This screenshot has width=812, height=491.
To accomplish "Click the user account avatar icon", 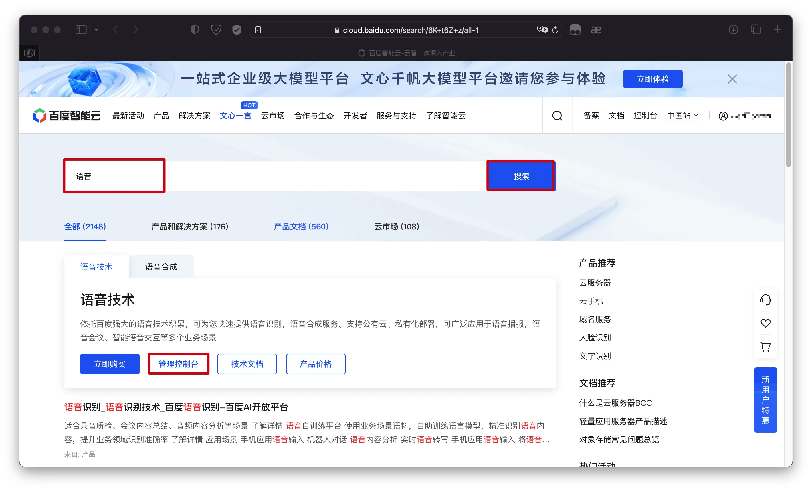I will pyautogui.click(x=723, y=116).
